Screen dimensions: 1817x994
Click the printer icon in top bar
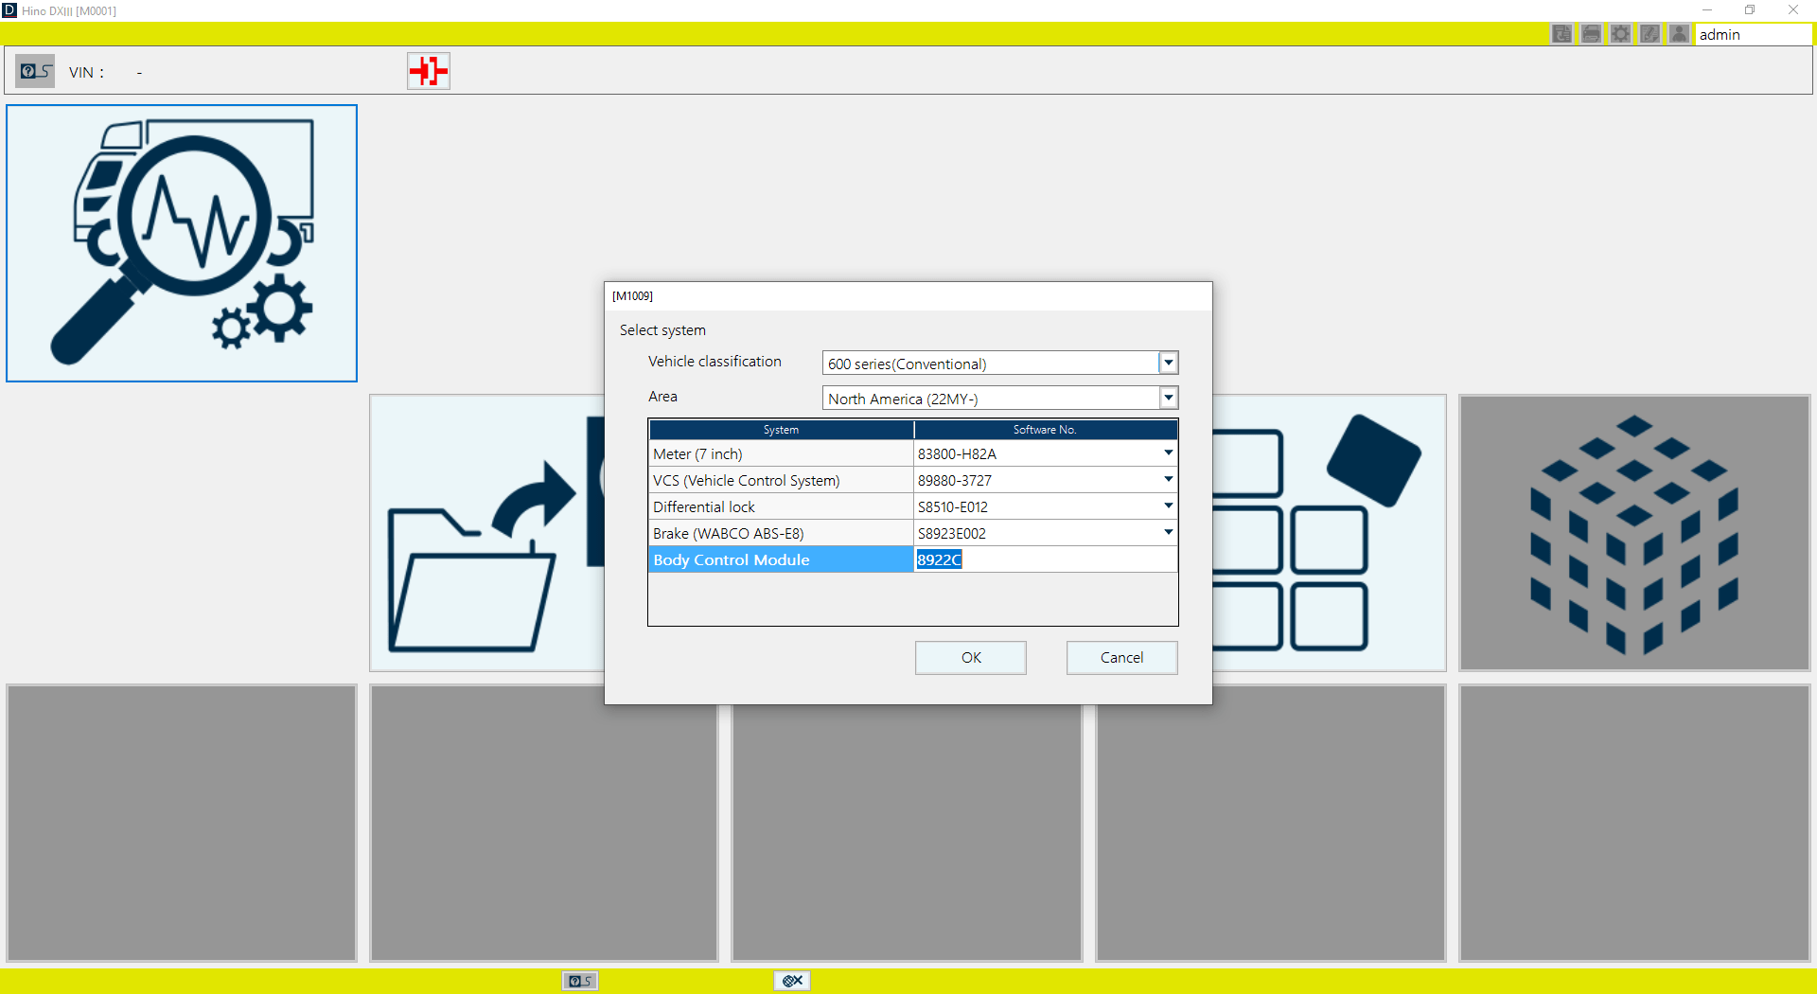point(1591,34)
